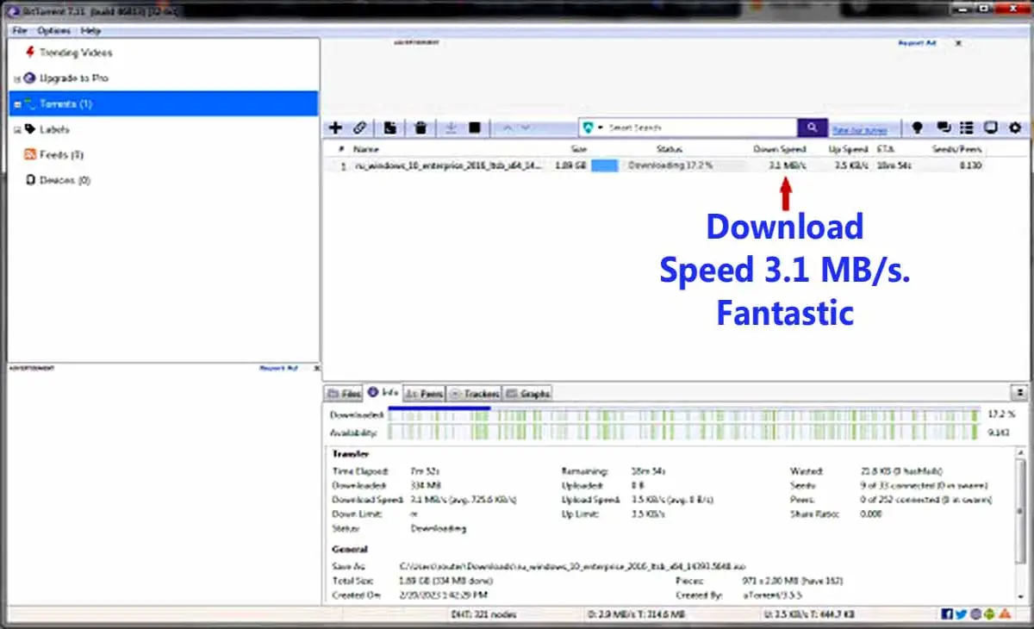Click the Start Torrent download-arrow icon
Image resolution: width=1034 pixels, height=629 pixels.
(x=450, y=128)
